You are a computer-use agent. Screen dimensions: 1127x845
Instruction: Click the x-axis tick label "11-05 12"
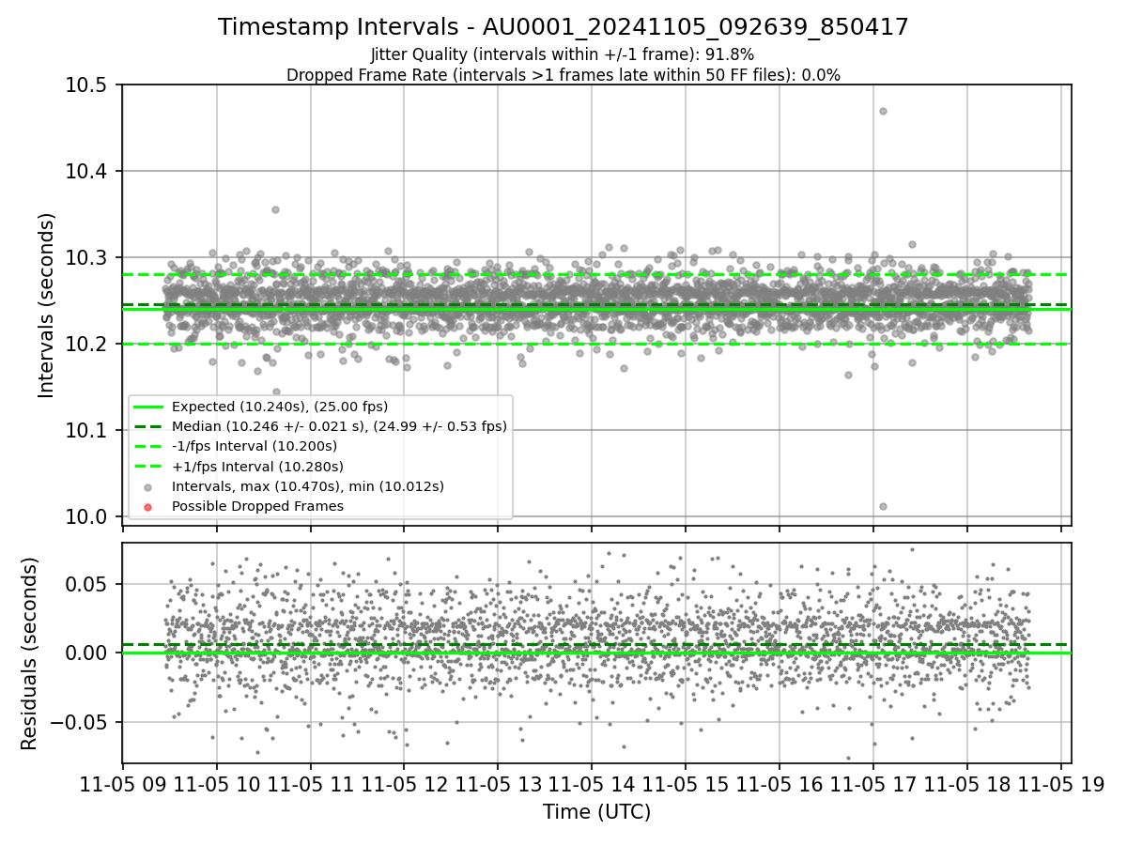(404, 785)
